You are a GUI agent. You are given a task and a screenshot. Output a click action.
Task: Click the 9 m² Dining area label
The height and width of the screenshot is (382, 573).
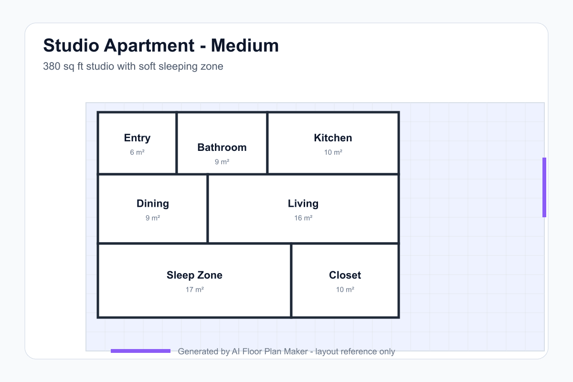[x=153, y=218]
